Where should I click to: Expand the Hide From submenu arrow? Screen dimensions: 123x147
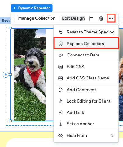[x=112, y=136]
